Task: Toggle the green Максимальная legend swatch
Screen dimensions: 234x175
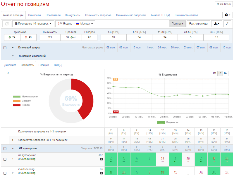Action: (x=17, y=97)
